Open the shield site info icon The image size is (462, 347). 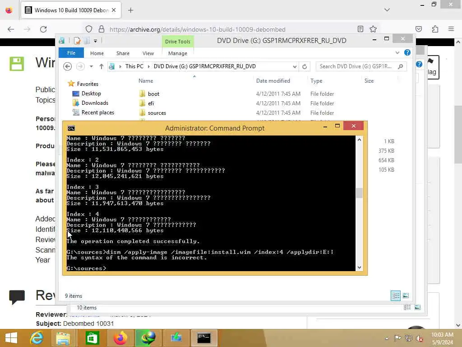tap(89, 29)
